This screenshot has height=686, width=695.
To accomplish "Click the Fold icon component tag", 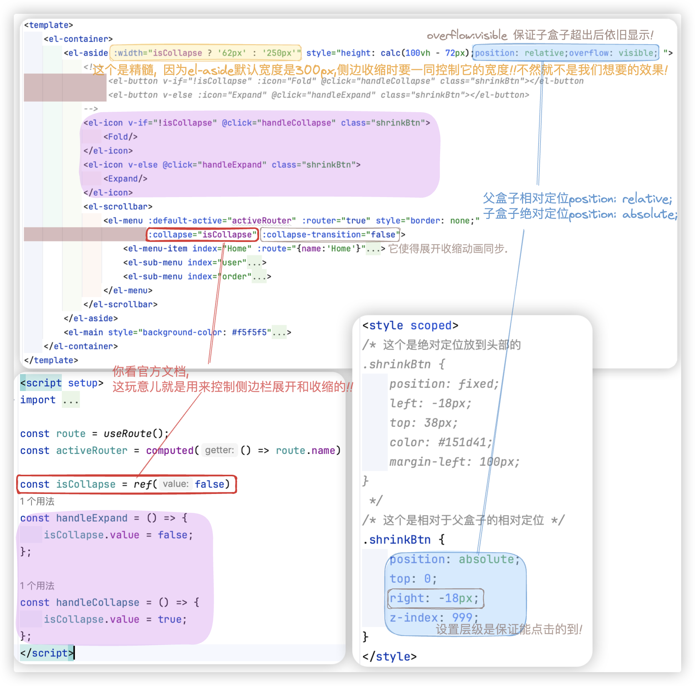I will coord(120,137).
